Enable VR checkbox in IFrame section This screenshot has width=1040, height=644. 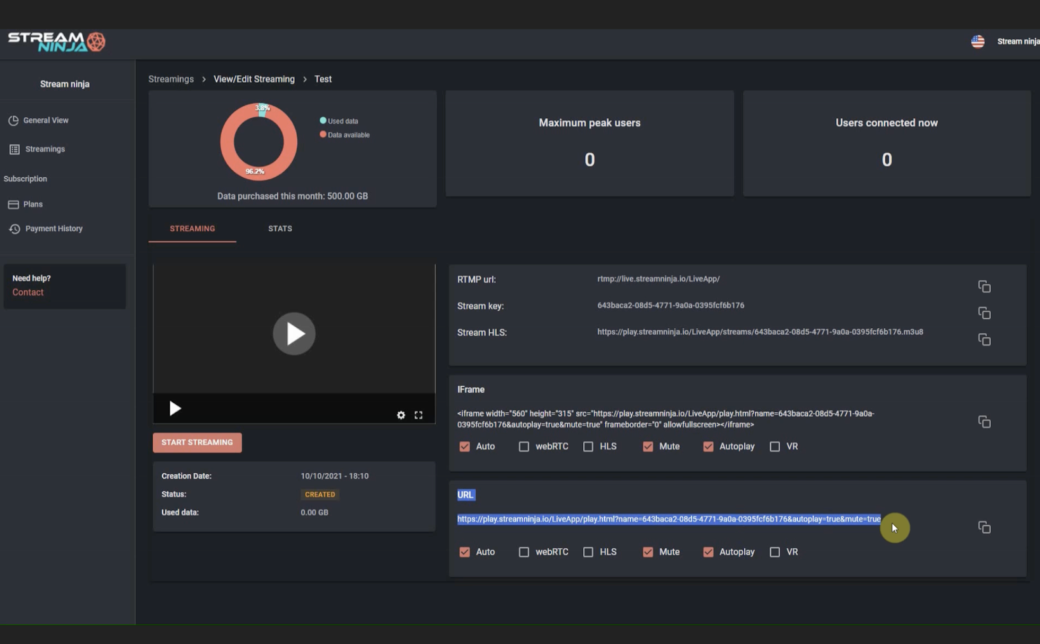click(x=774, y=447)
